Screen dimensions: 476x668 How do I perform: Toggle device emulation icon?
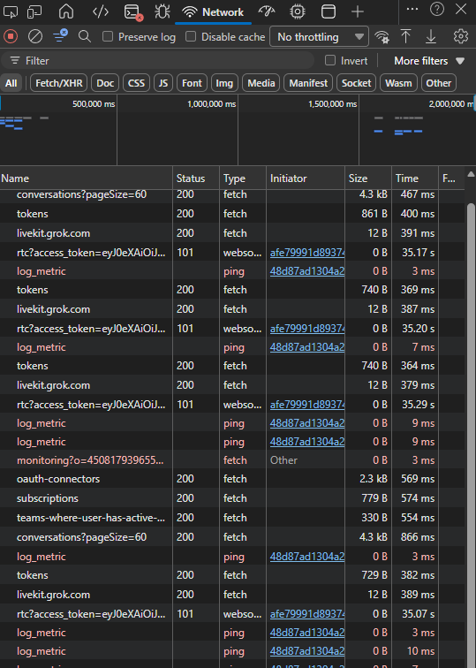pos(34,12)
